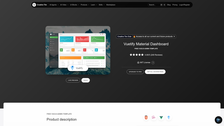This screenshot has height=126, width=224.
Task: Expand the Skills menu
Action: (x=102, y=5)
